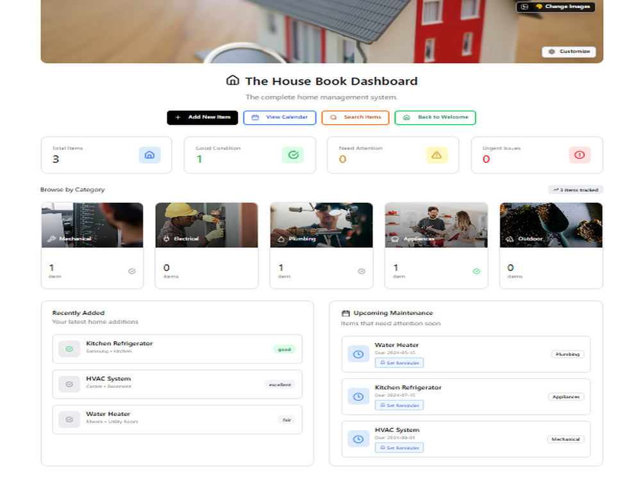This screenshot has width=641, height=480.
Task: Open Kitchen Refrigerator in Recently Added
Action: pyautogui.click(x=178, y=349)
